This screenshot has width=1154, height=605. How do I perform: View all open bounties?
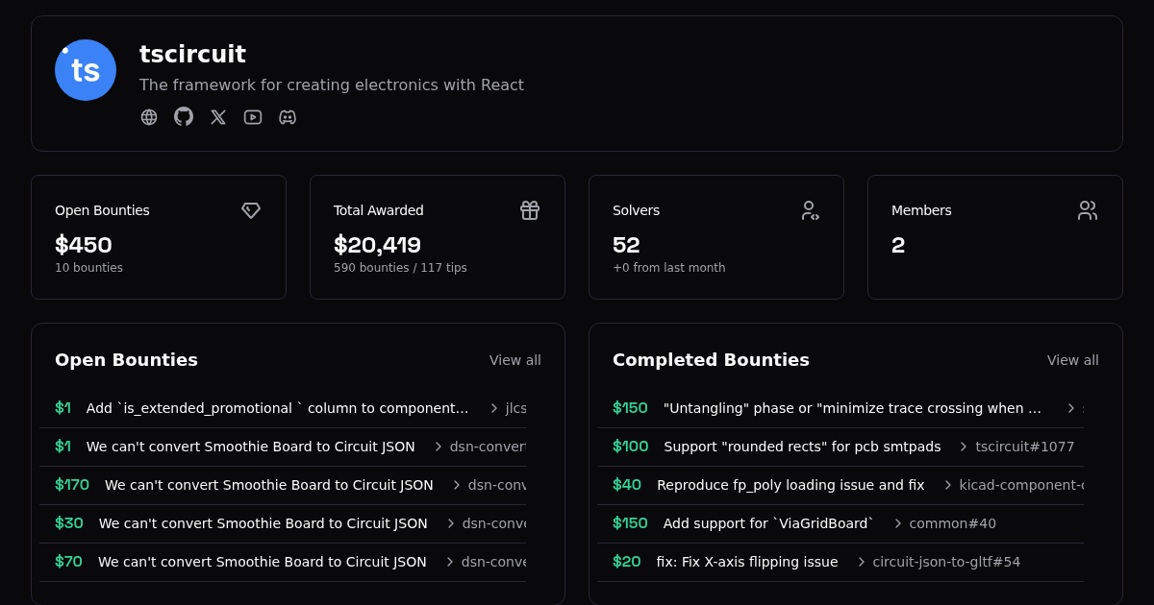pos(515,360)
